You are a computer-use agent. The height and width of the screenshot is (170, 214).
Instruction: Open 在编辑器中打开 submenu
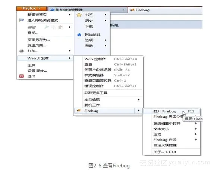pos(172,124)
